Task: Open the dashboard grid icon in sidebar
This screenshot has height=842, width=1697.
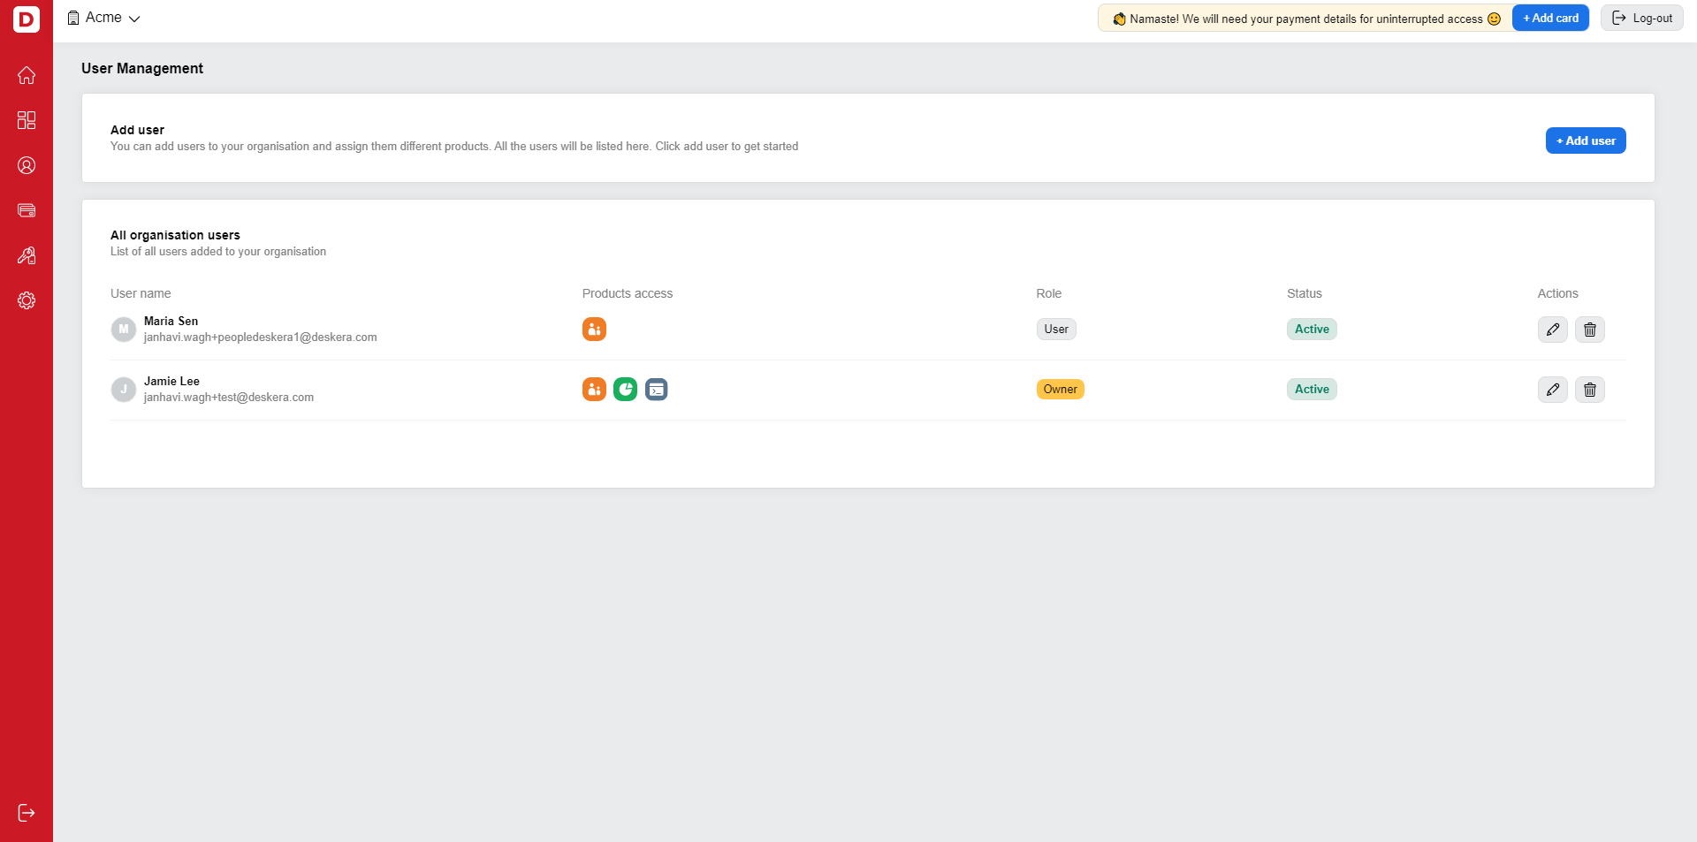Action: coord(27,120)
